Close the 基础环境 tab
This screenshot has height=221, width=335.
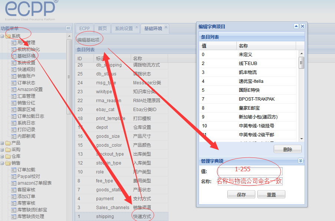pos(166,27)
